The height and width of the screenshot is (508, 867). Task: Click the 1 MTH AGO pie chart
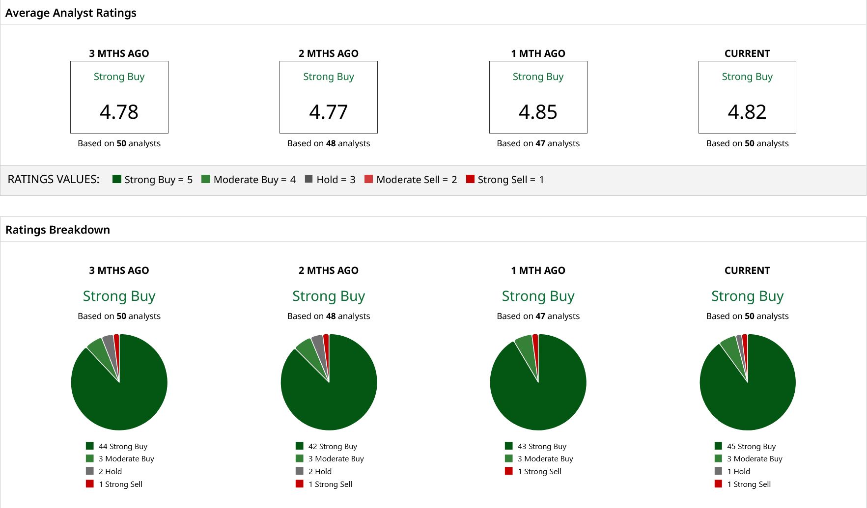538,382
